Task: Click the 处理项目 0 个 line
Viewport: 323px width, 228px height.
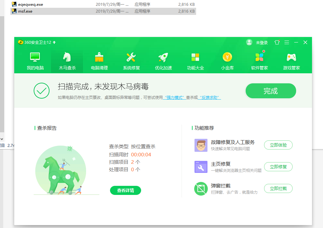Action: coord(125,169)
